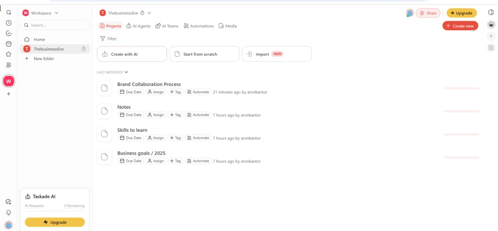The height and width of the screenshot is (231, 498).
Task: Open Skills to learn project icon
Action: pos(104,134)
